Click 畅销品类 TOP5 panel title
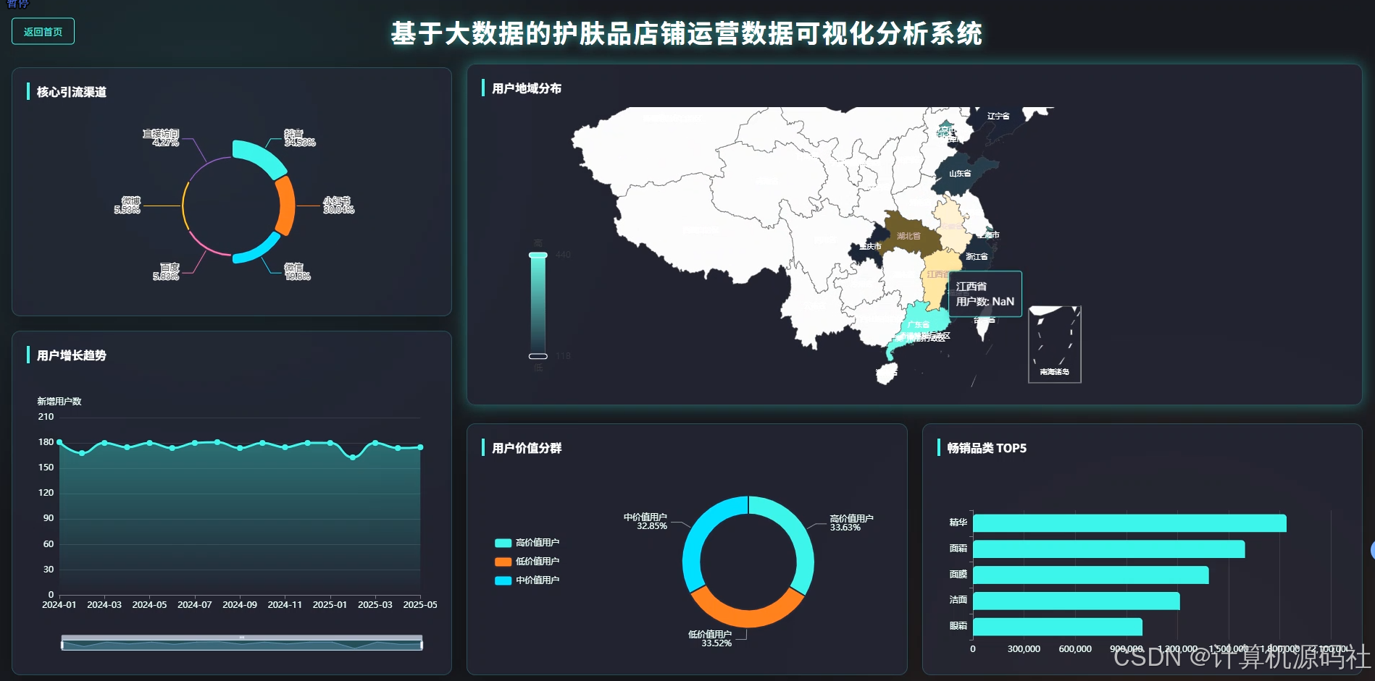 click(987, 448)
